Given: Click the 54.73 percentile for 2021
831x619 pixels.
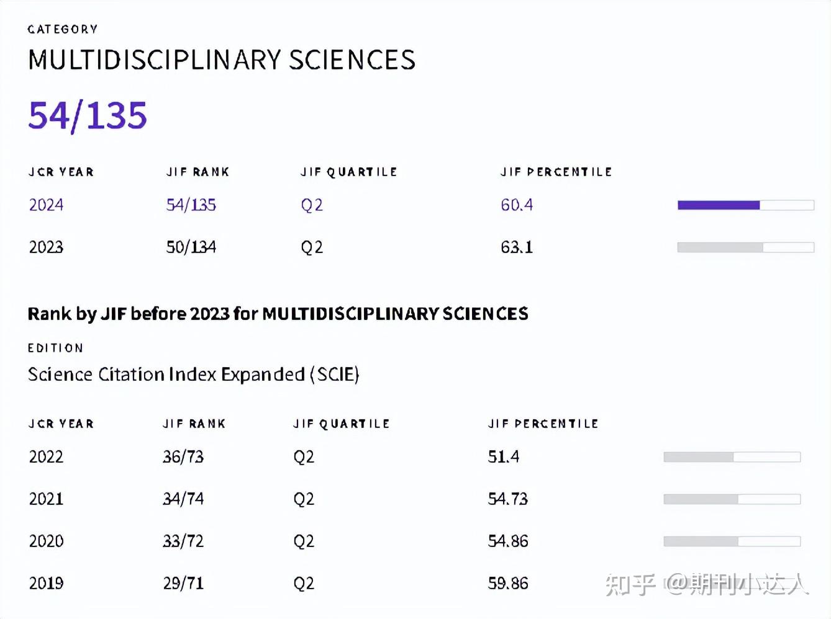Looking at the screenshot, I should [x=508, y=499].
